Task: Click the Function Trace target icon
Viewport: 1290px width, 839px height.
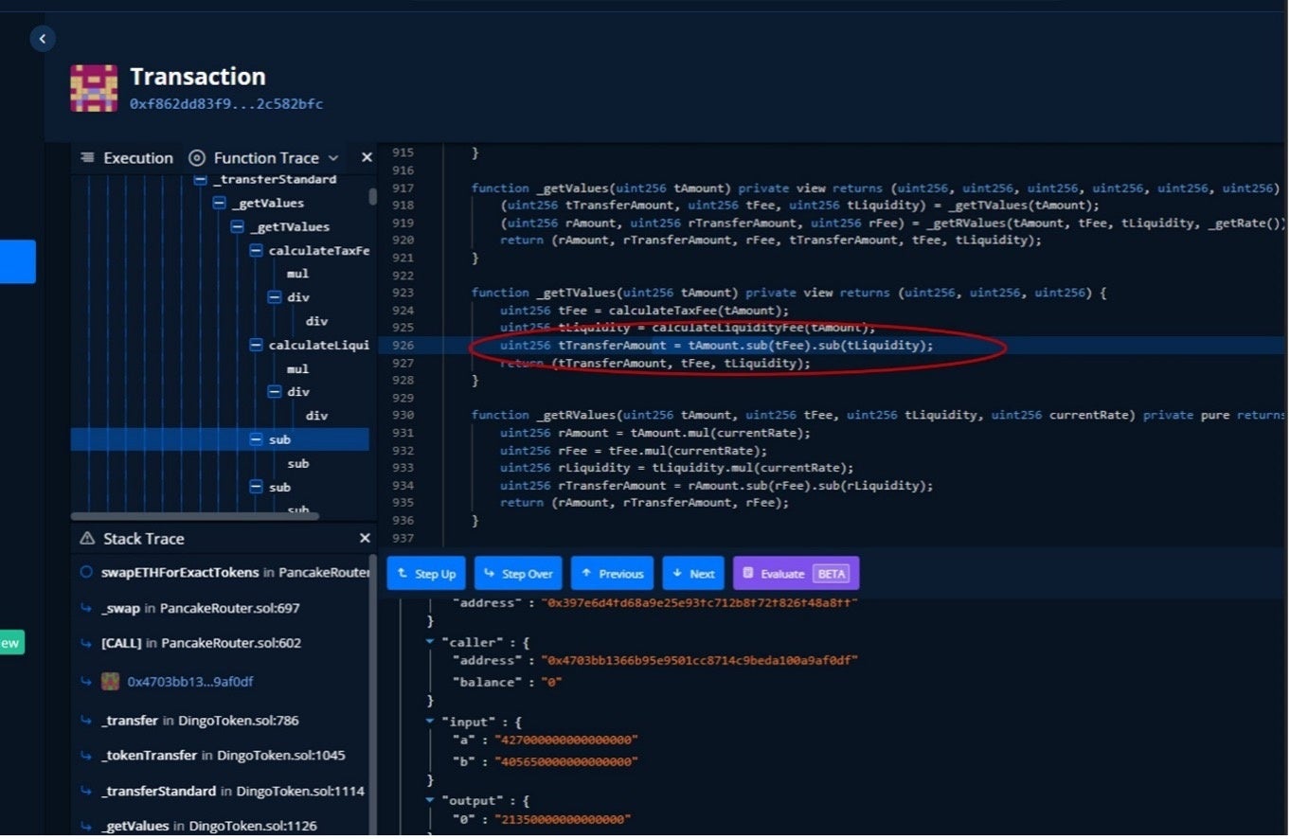Action: coord(197,158)
